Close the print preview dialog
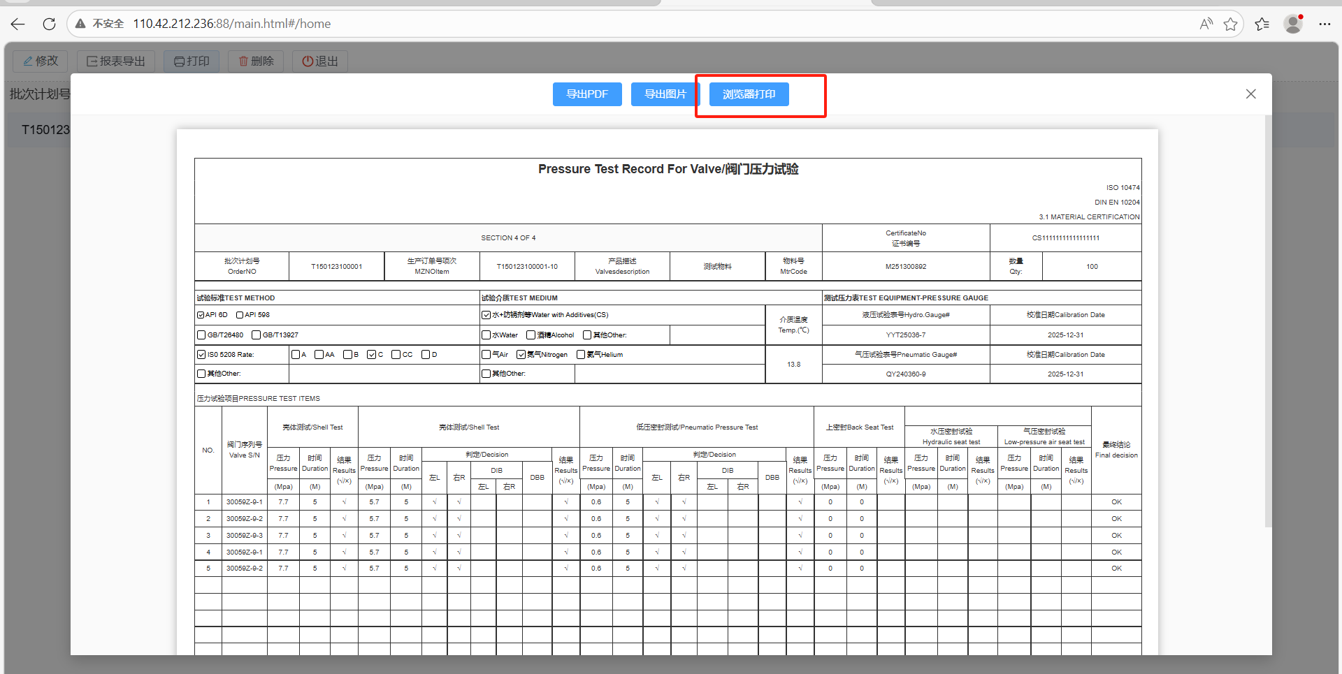The height and width of the screenshot is (674, 1342). [x=1250, y=94]
